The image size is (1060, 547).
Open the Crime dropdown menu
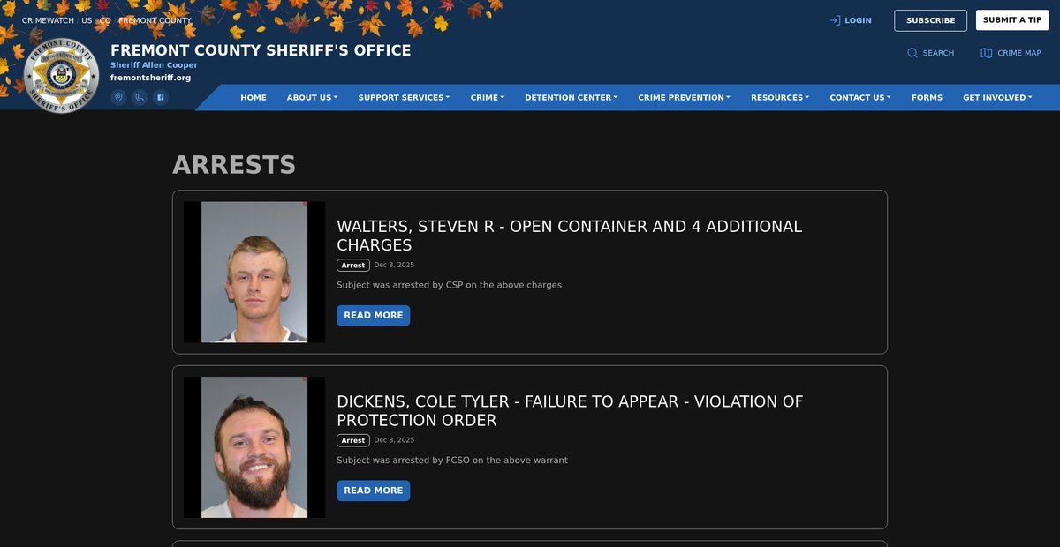488,97
